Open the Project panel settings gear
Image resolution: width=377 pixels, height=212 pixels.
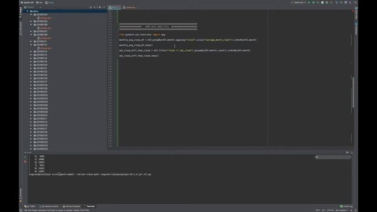[100, 8]
